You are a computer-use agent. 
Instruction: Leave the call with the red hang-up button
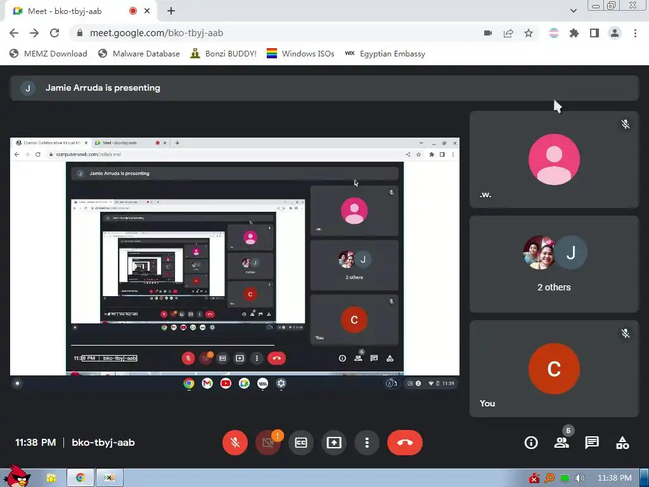[405, 442]
